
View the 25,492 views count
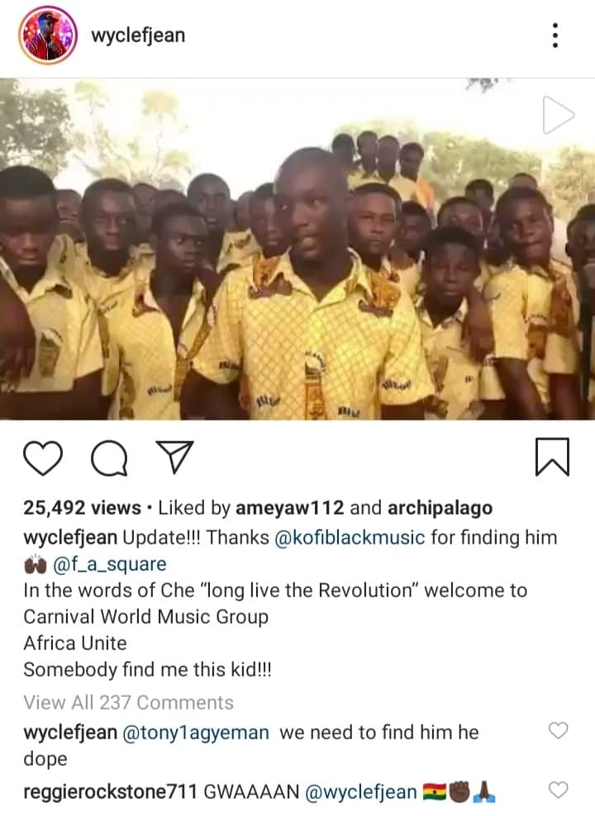pyautogui.click(x=83, y=507)
